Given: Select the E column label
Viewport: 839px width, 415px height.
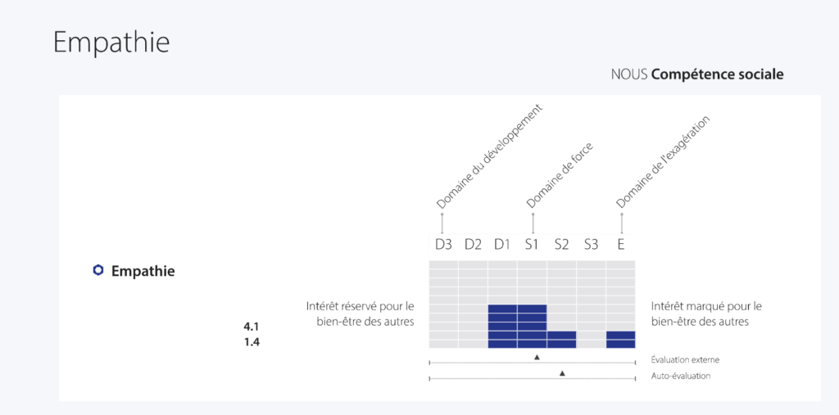Looking at the screenshot, I should pos(621,244).
